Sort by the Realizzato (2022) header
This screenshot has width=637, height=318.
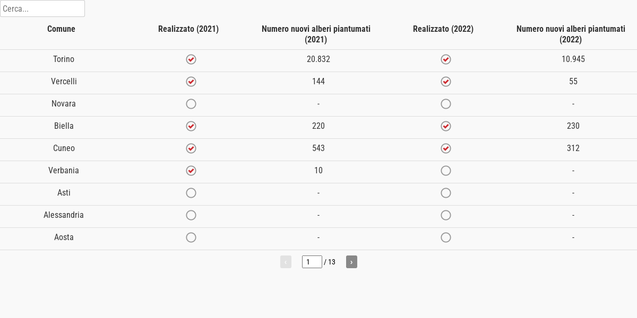[x=443, y=29]
